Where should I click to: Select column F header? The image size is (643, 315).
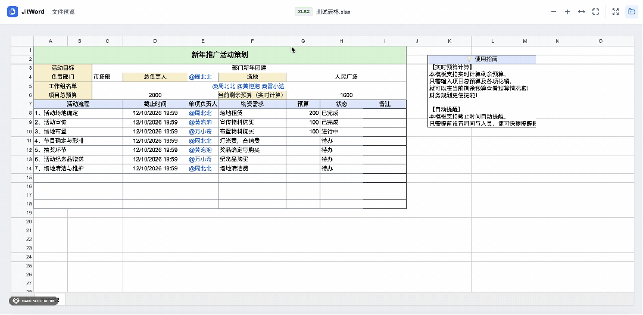(x=252, y=41)
